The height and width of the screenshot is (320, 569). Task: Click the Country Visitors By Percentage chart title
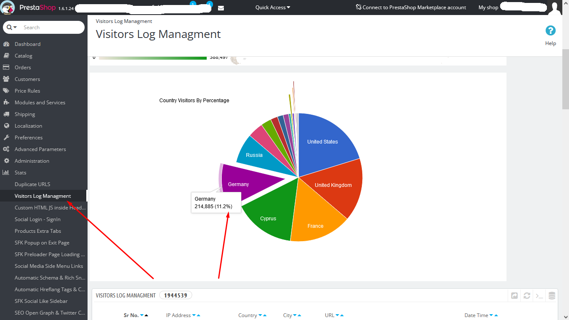tap(194, 101)
